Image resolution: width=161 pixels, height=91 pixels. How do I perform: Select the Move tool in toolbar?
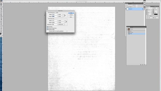pos(1,3)
